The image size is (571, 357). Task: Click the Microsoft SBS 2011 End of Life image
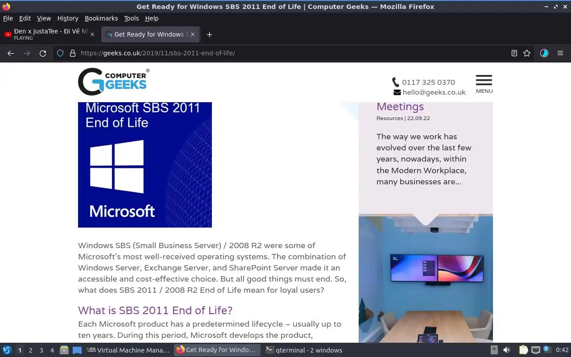pyautogui.click(x=145, y=165)
